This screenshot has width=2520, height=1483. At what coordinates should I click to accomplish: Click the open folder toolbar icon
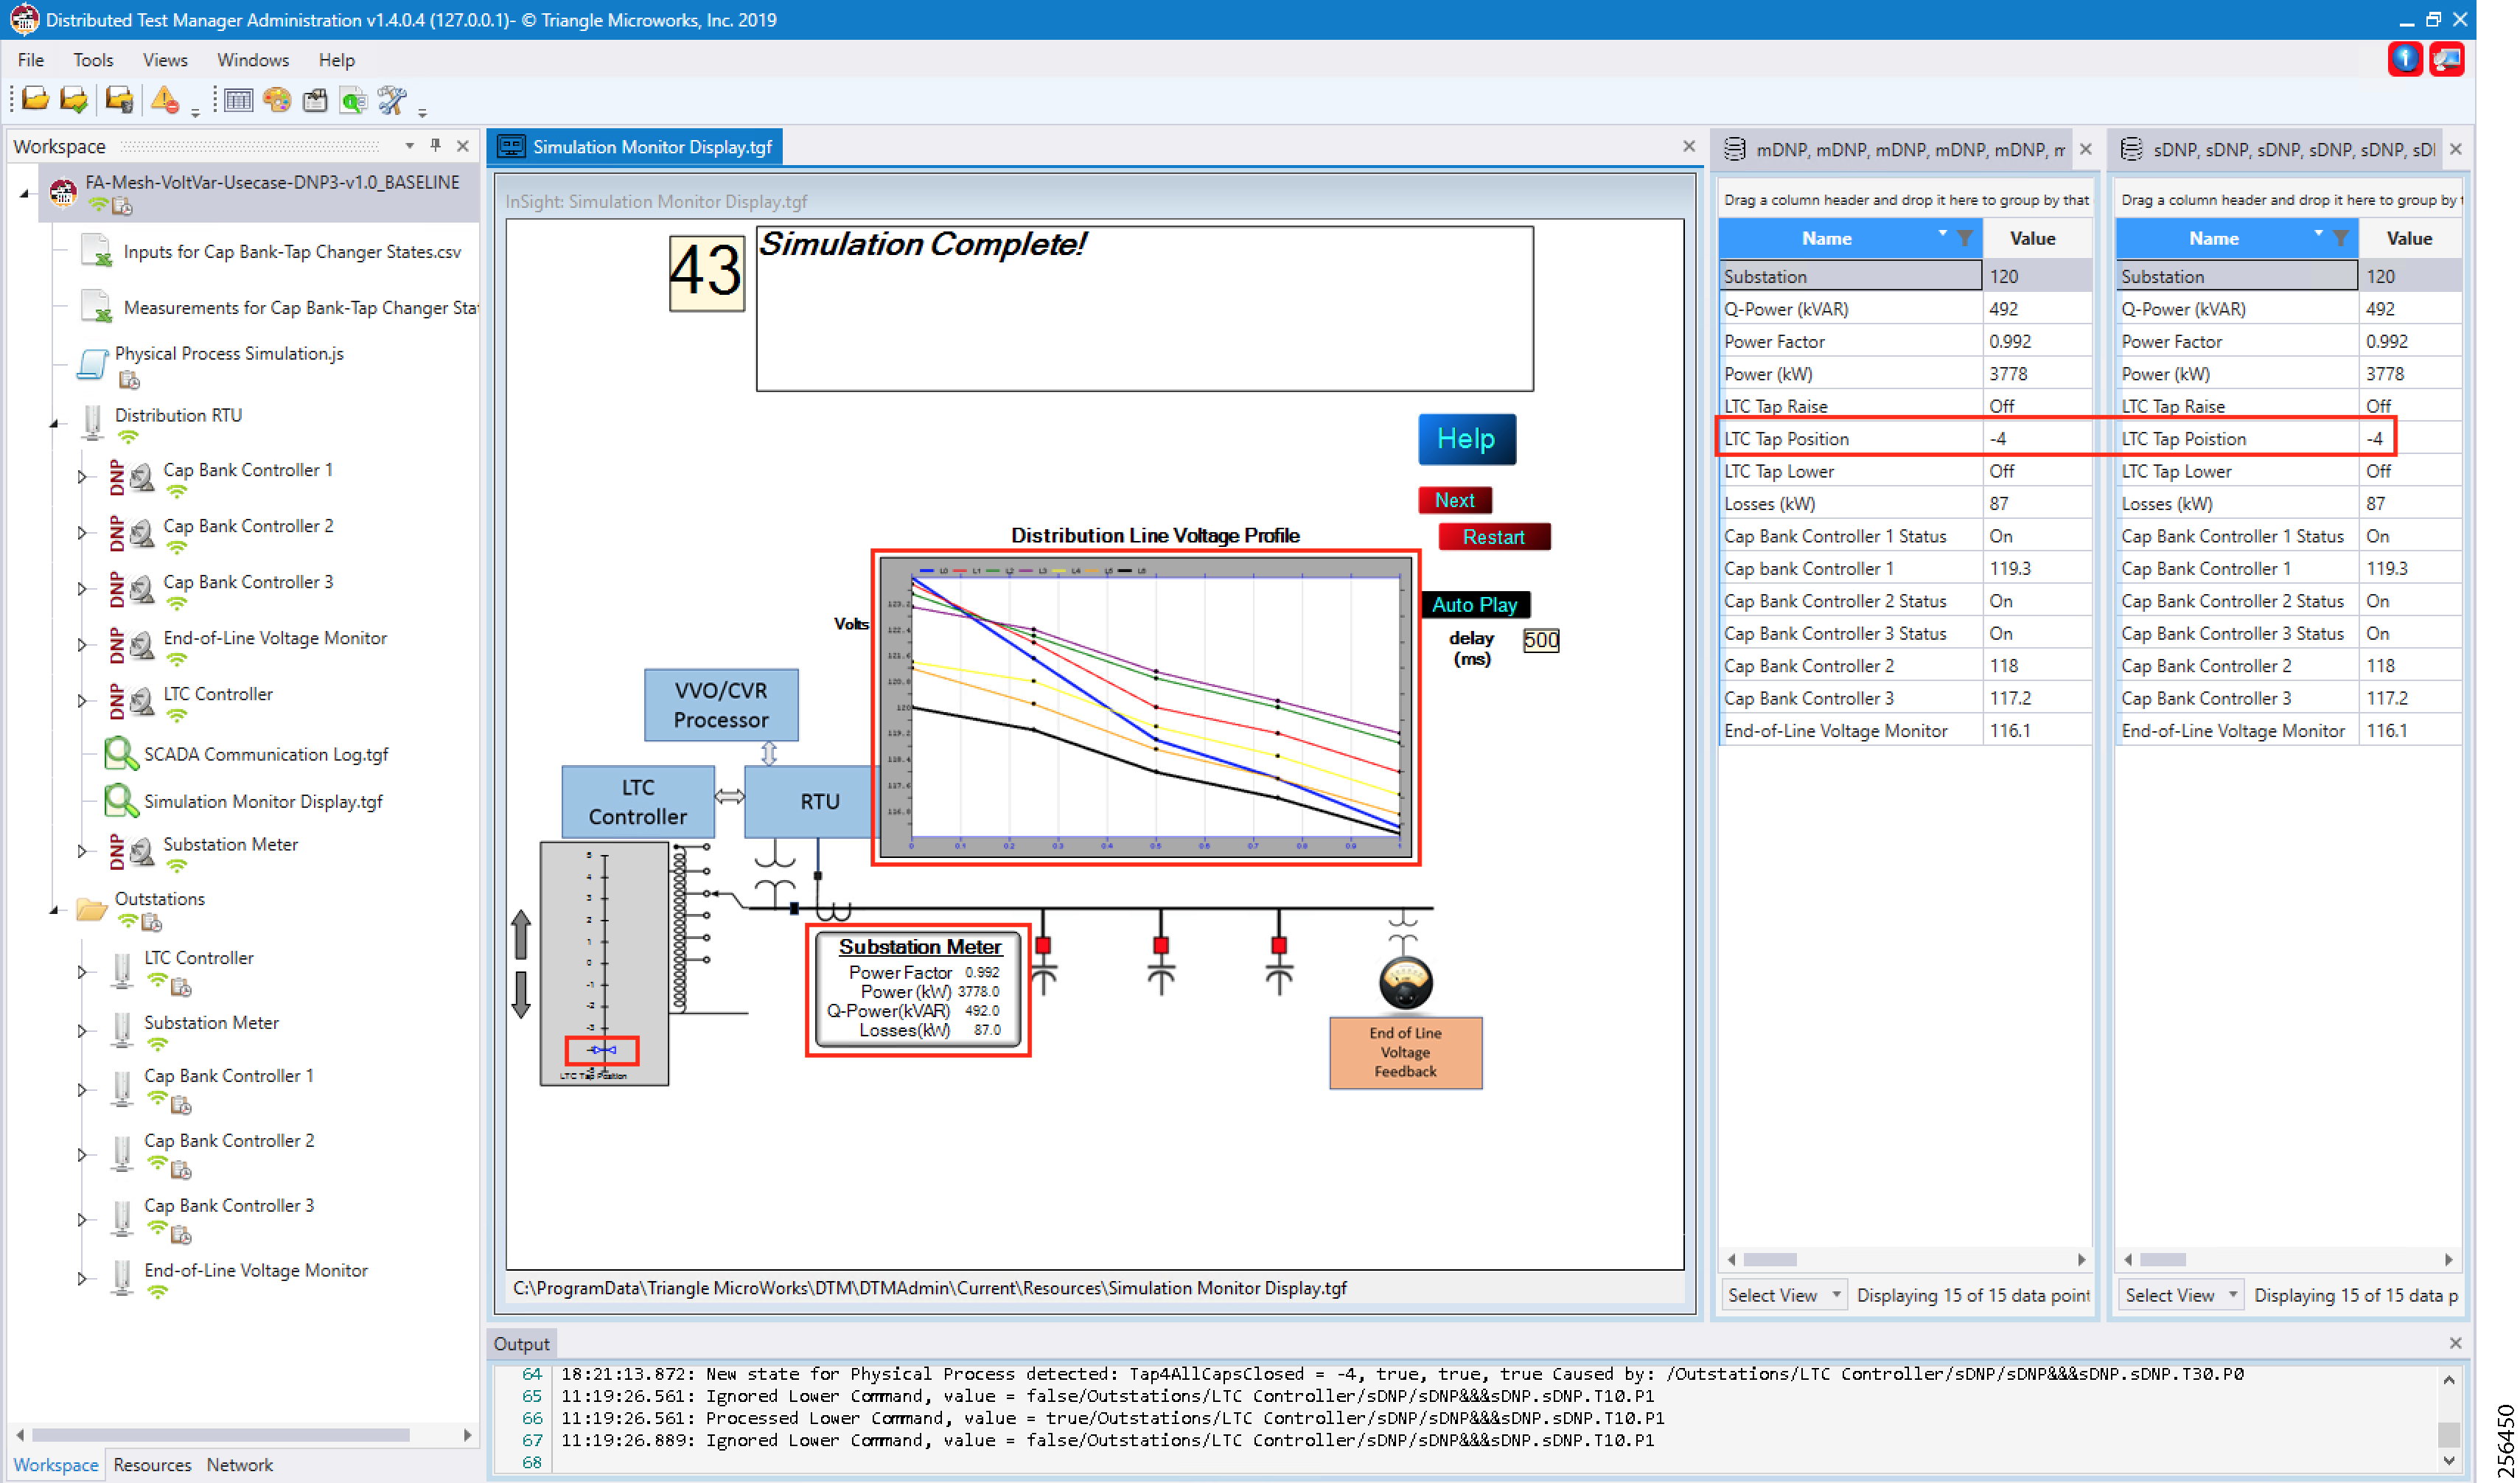coord(35,99)
